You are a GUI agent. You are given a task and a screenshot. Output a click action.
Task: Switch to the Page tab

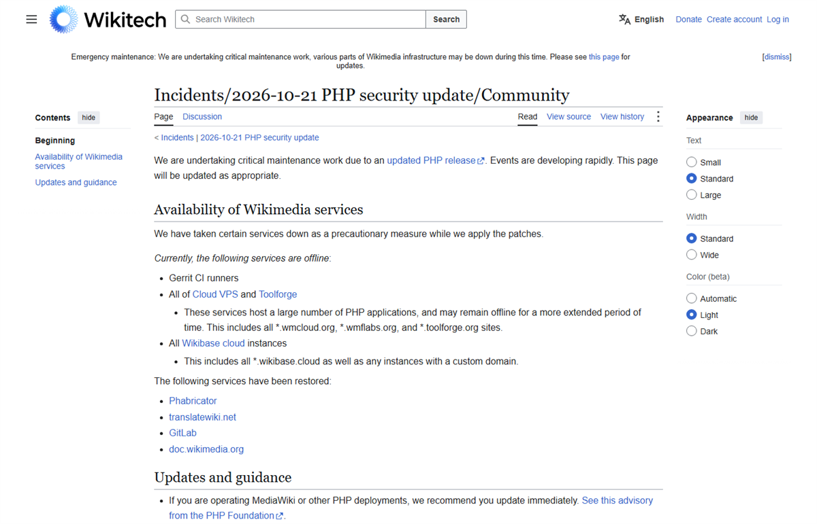[x=163, y=117]
